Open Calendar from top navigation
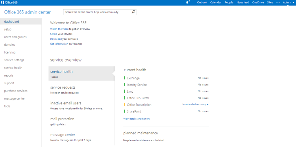 tap(216, 2)
